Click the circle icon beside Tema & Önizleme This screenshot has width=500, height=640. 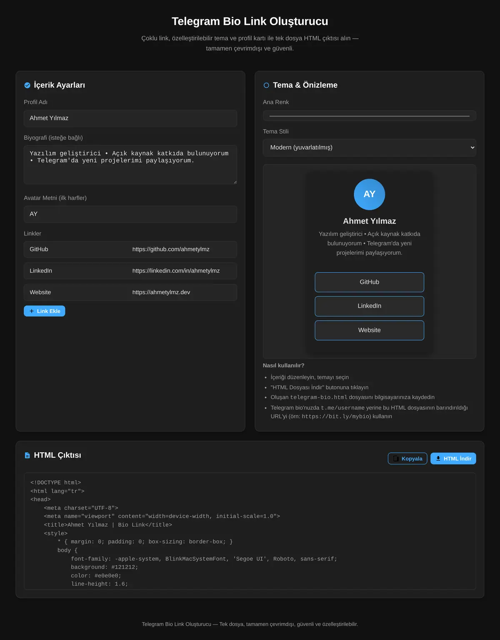266,85
